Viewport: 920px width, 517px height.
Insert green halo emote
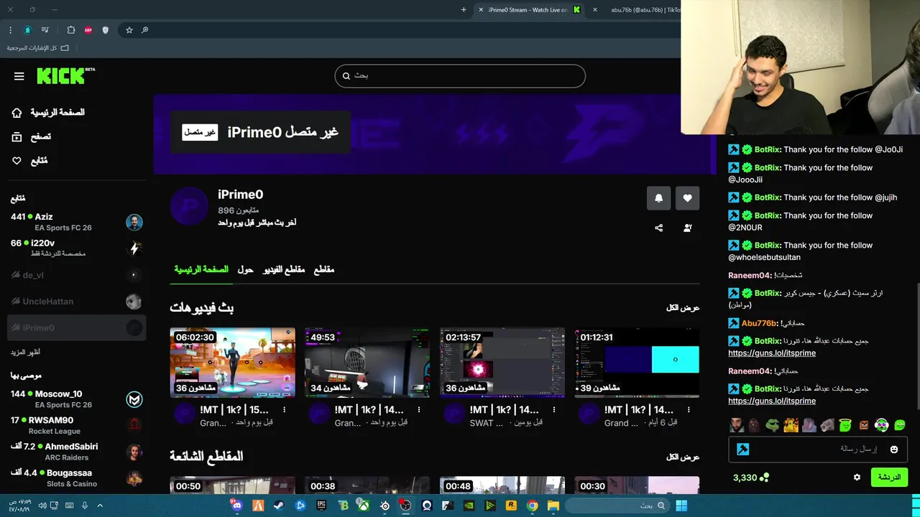[845, 425]
